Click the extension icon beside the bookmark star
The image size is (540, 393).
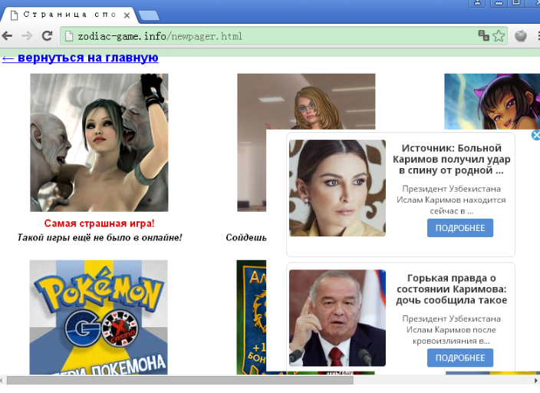(521, 35)
